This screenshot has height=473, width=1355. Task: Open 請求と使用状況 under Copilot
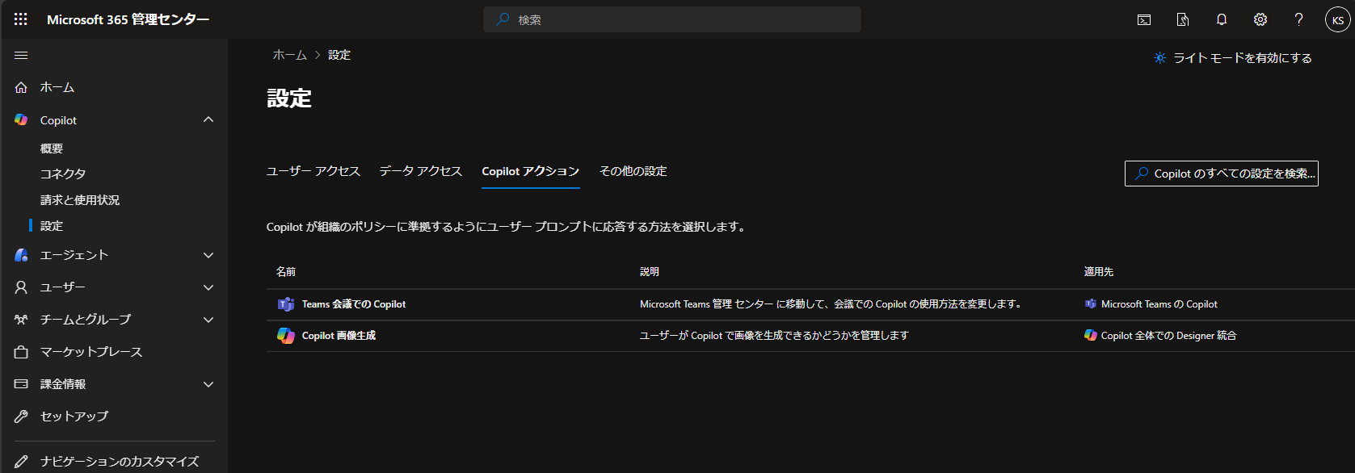click(80, 200)
